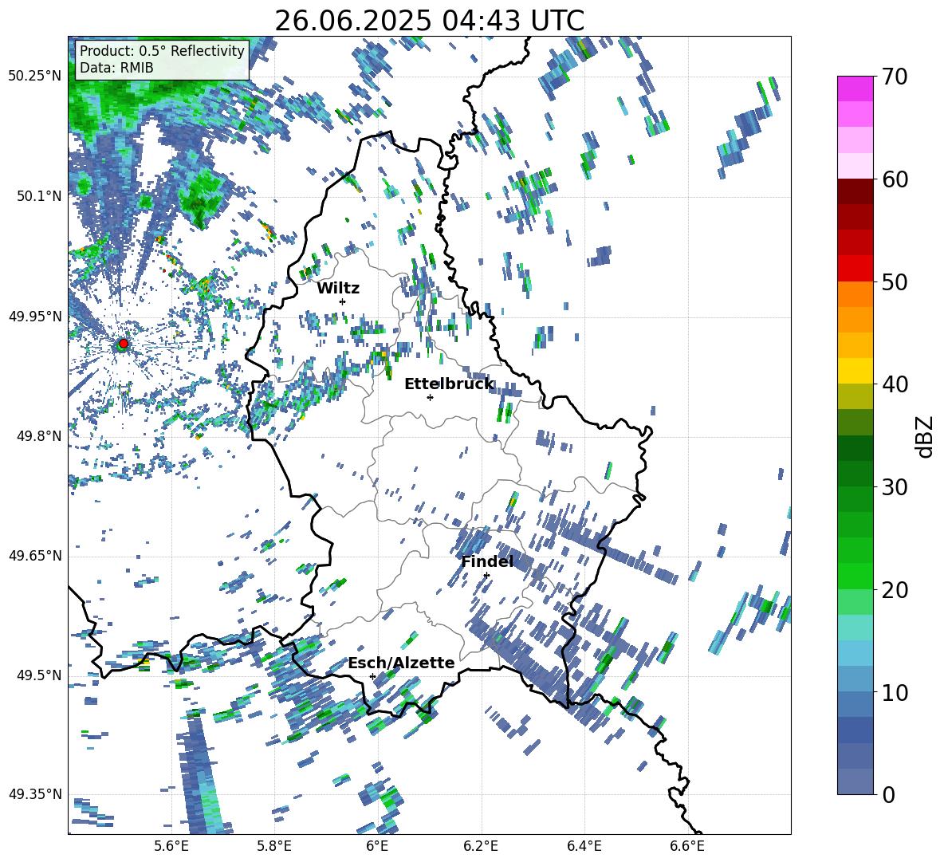Click latitude label 49.5°N
This screenshot has height=862, width=944.
click(x=38, y=675)
